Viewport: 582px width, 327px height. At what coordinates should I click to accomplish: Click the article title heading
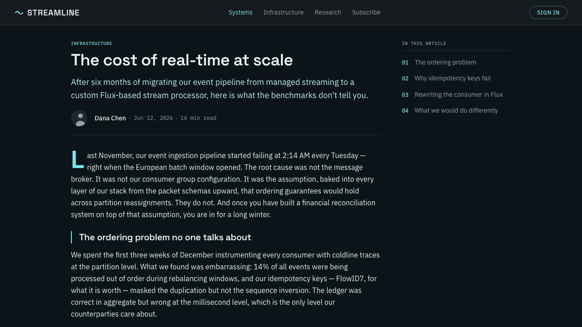[182, 60]
